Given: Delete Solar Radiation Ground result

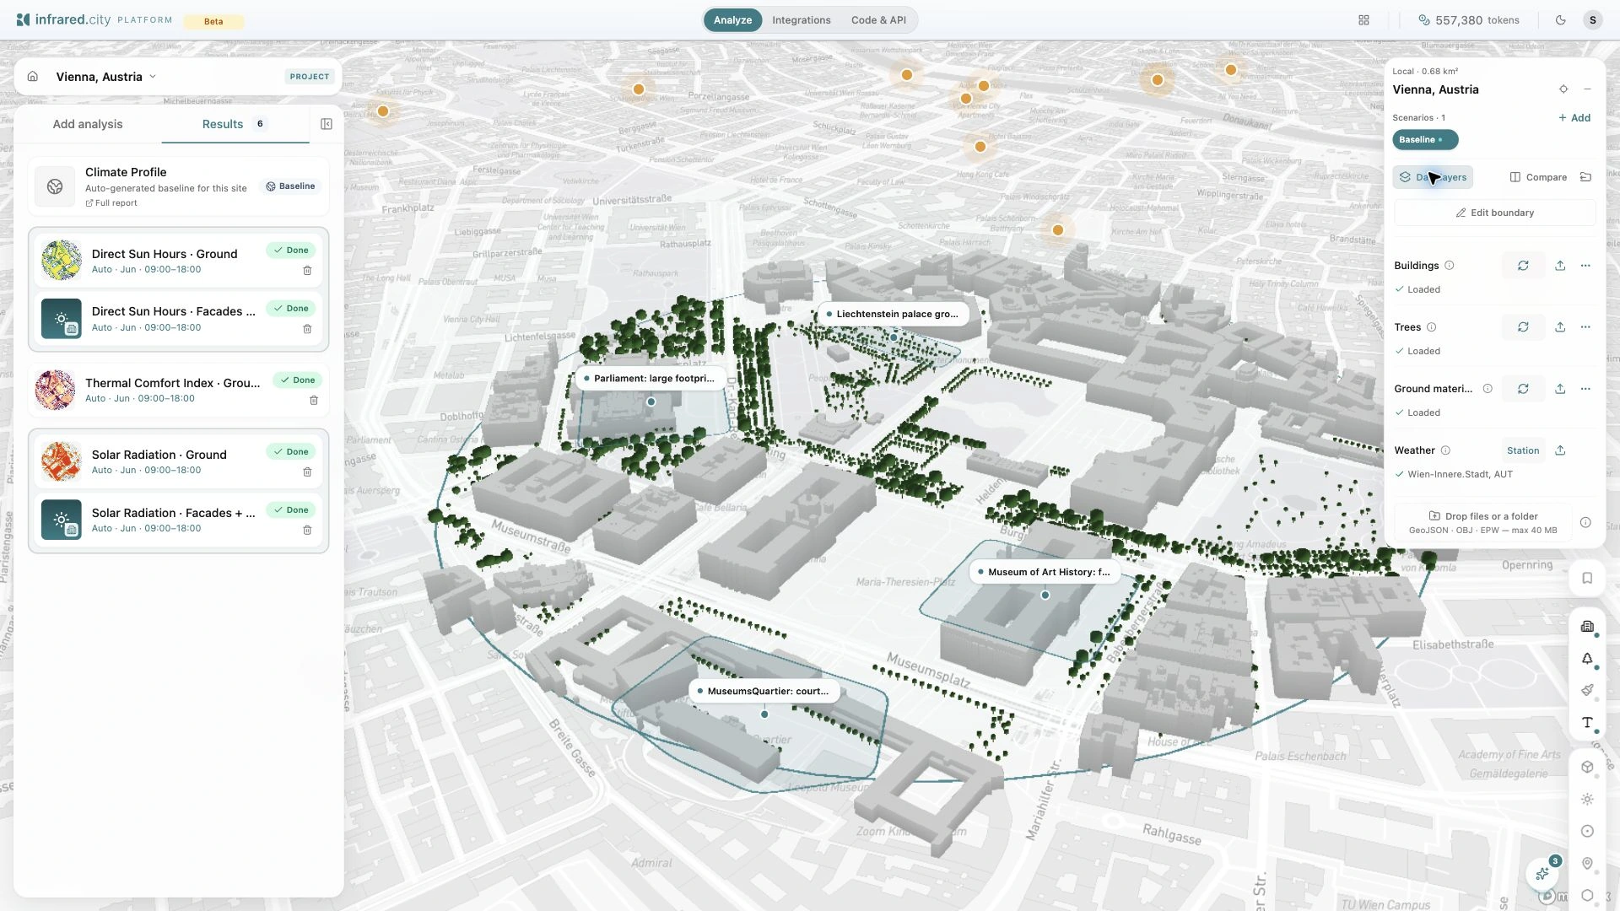Looking at the screenshot, I should pyautogui.click(x=307, y=472).
